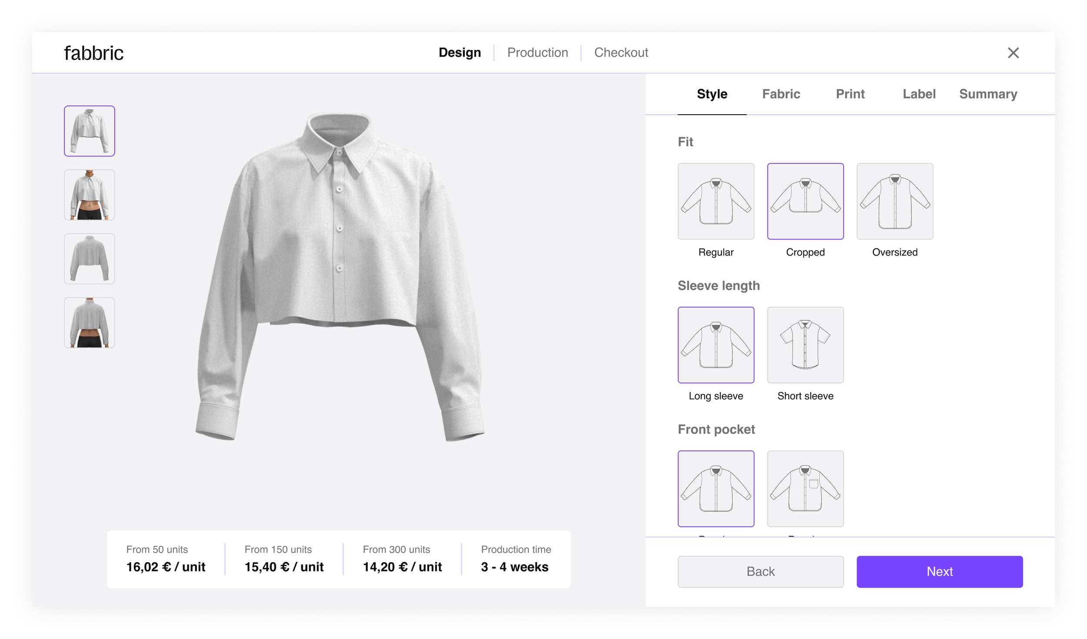Click the purple Next button
Screen dimensions: 1087x639
pyautogui.click(x=939, y=571)
